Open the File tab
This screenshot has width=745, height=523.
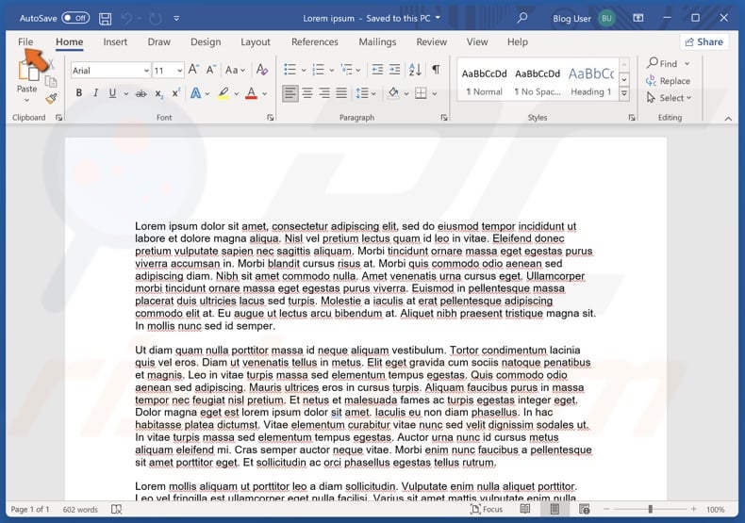tap(25, 41)
